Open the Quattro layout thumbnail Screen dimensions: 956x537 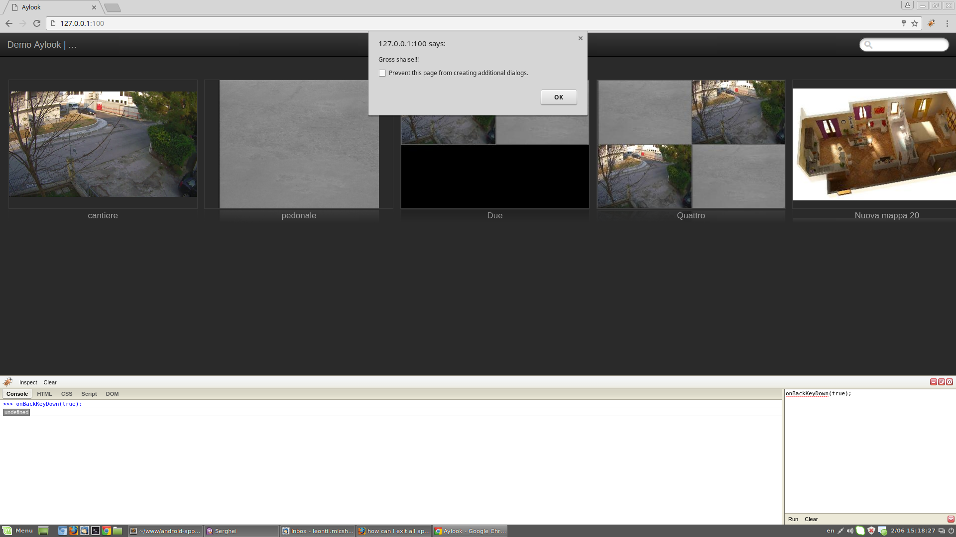tap(691, 144)
